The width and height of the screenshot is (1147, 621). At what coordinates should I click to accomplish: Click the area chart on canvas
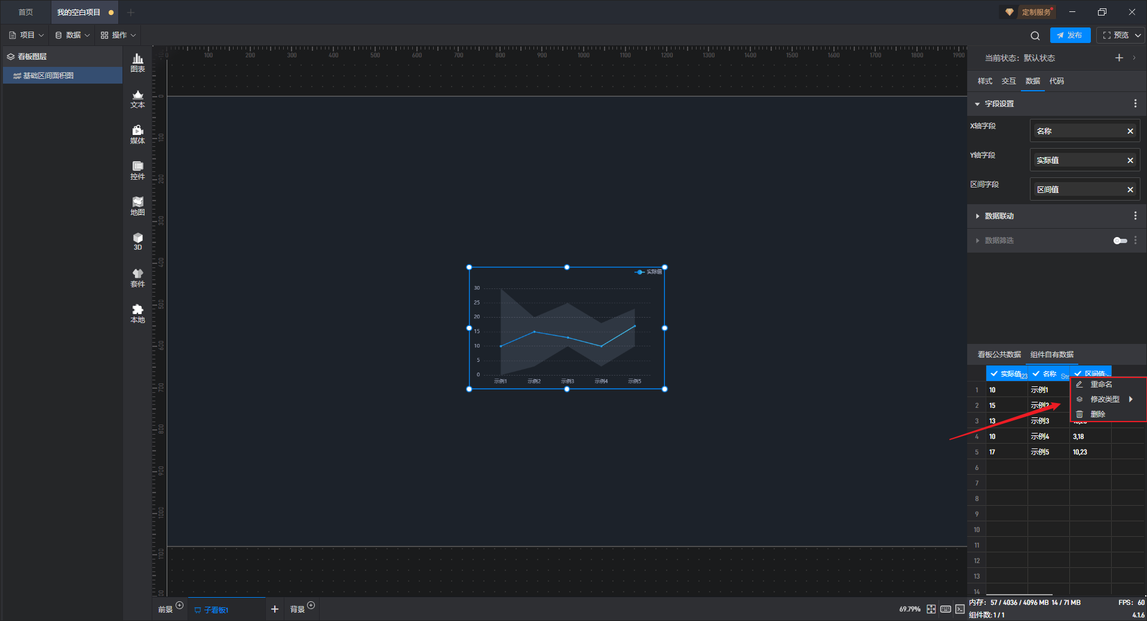567,328
